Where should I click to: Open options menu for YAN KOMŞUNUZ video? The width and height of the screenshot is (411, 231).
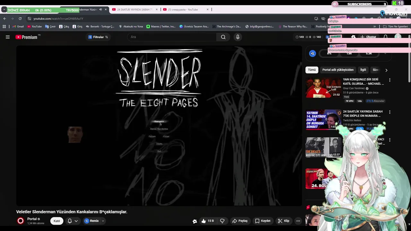pos(389,80)
